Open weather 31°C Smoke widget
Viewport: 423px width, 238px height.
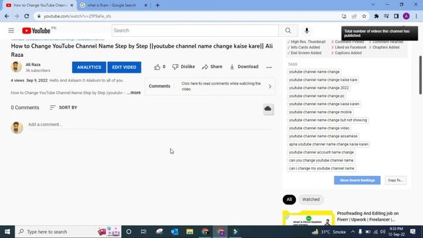[x=329, y=232]
